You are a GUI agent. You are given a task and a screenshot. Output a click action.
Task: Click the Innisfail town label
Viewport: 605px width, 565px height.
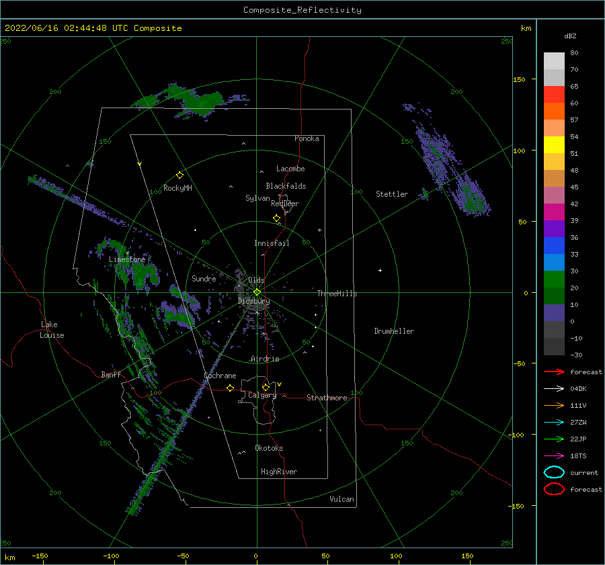point(272,243)
